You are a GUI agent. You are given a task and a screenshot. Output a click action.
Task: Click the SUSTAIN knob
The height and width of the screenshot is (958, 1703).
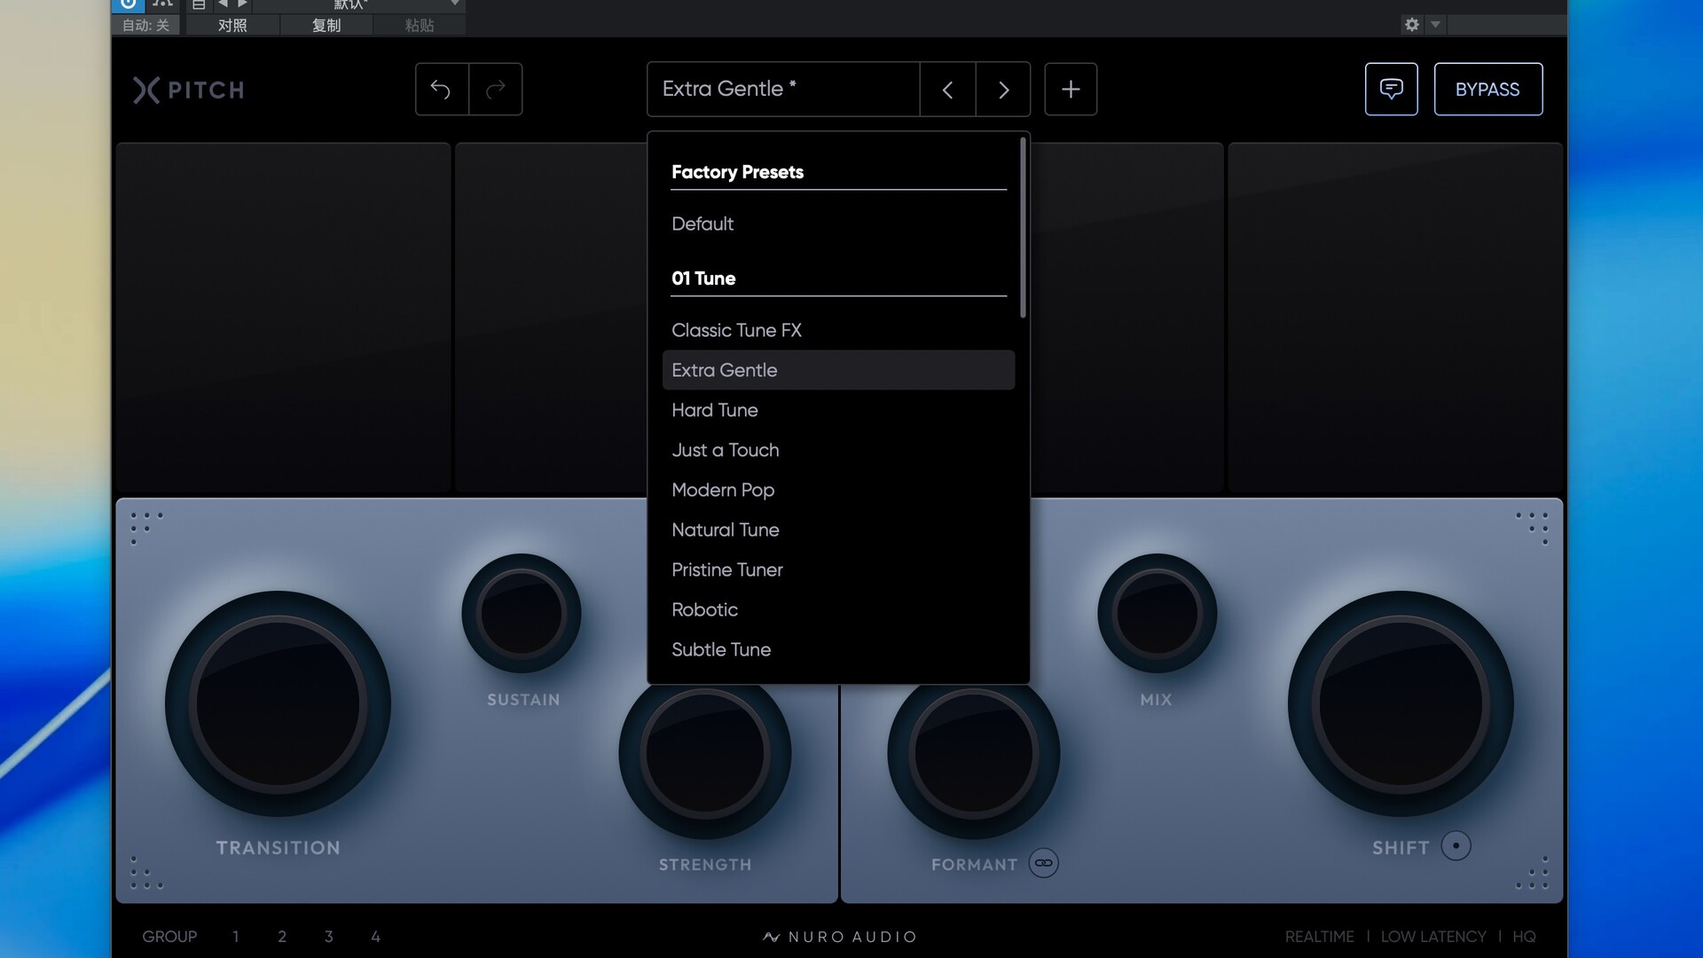[522, 614]
